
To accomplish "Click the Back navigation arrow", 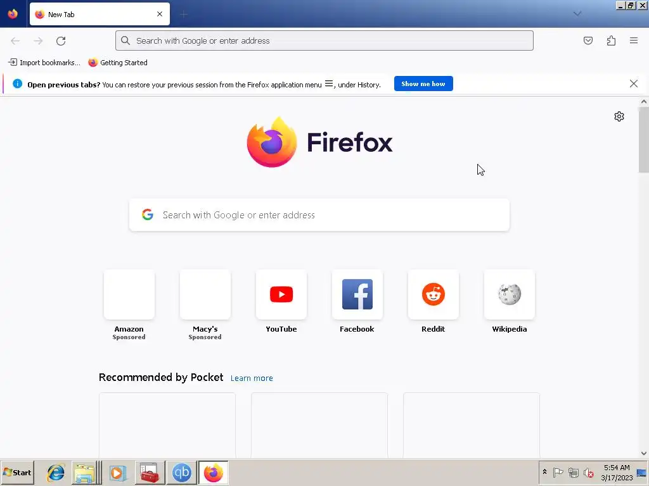I will pos(15,41).
